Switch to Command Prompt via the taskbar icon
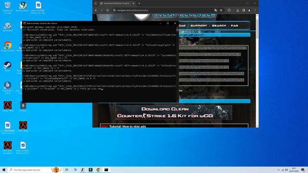The height and width of the screenshot is (173, 308). click(106, 170)
